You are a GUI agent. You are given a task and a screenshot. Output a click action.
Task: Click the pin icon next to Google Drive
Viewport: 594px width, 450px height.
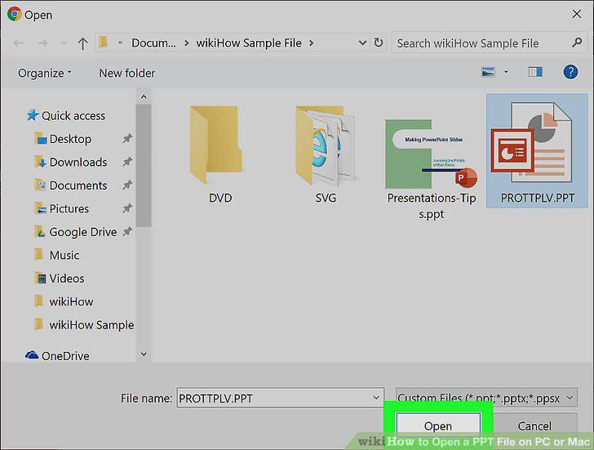coord(127,231)
